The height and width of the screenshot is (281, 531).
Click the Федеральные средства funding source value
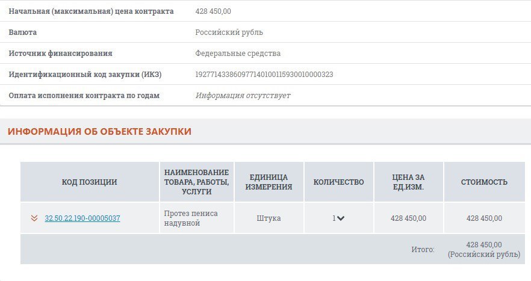(x=238, y=54)
